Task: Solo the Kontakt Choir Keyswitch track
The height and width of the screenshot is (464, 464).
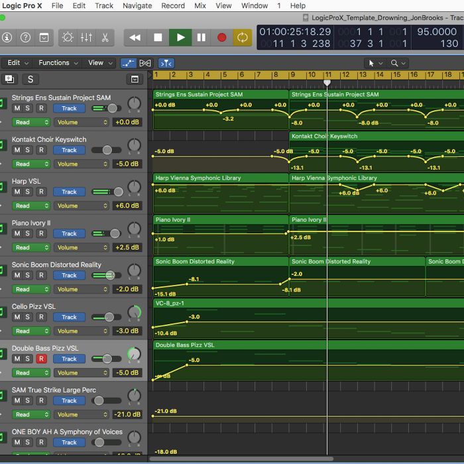Action: [x=27, y=150]
